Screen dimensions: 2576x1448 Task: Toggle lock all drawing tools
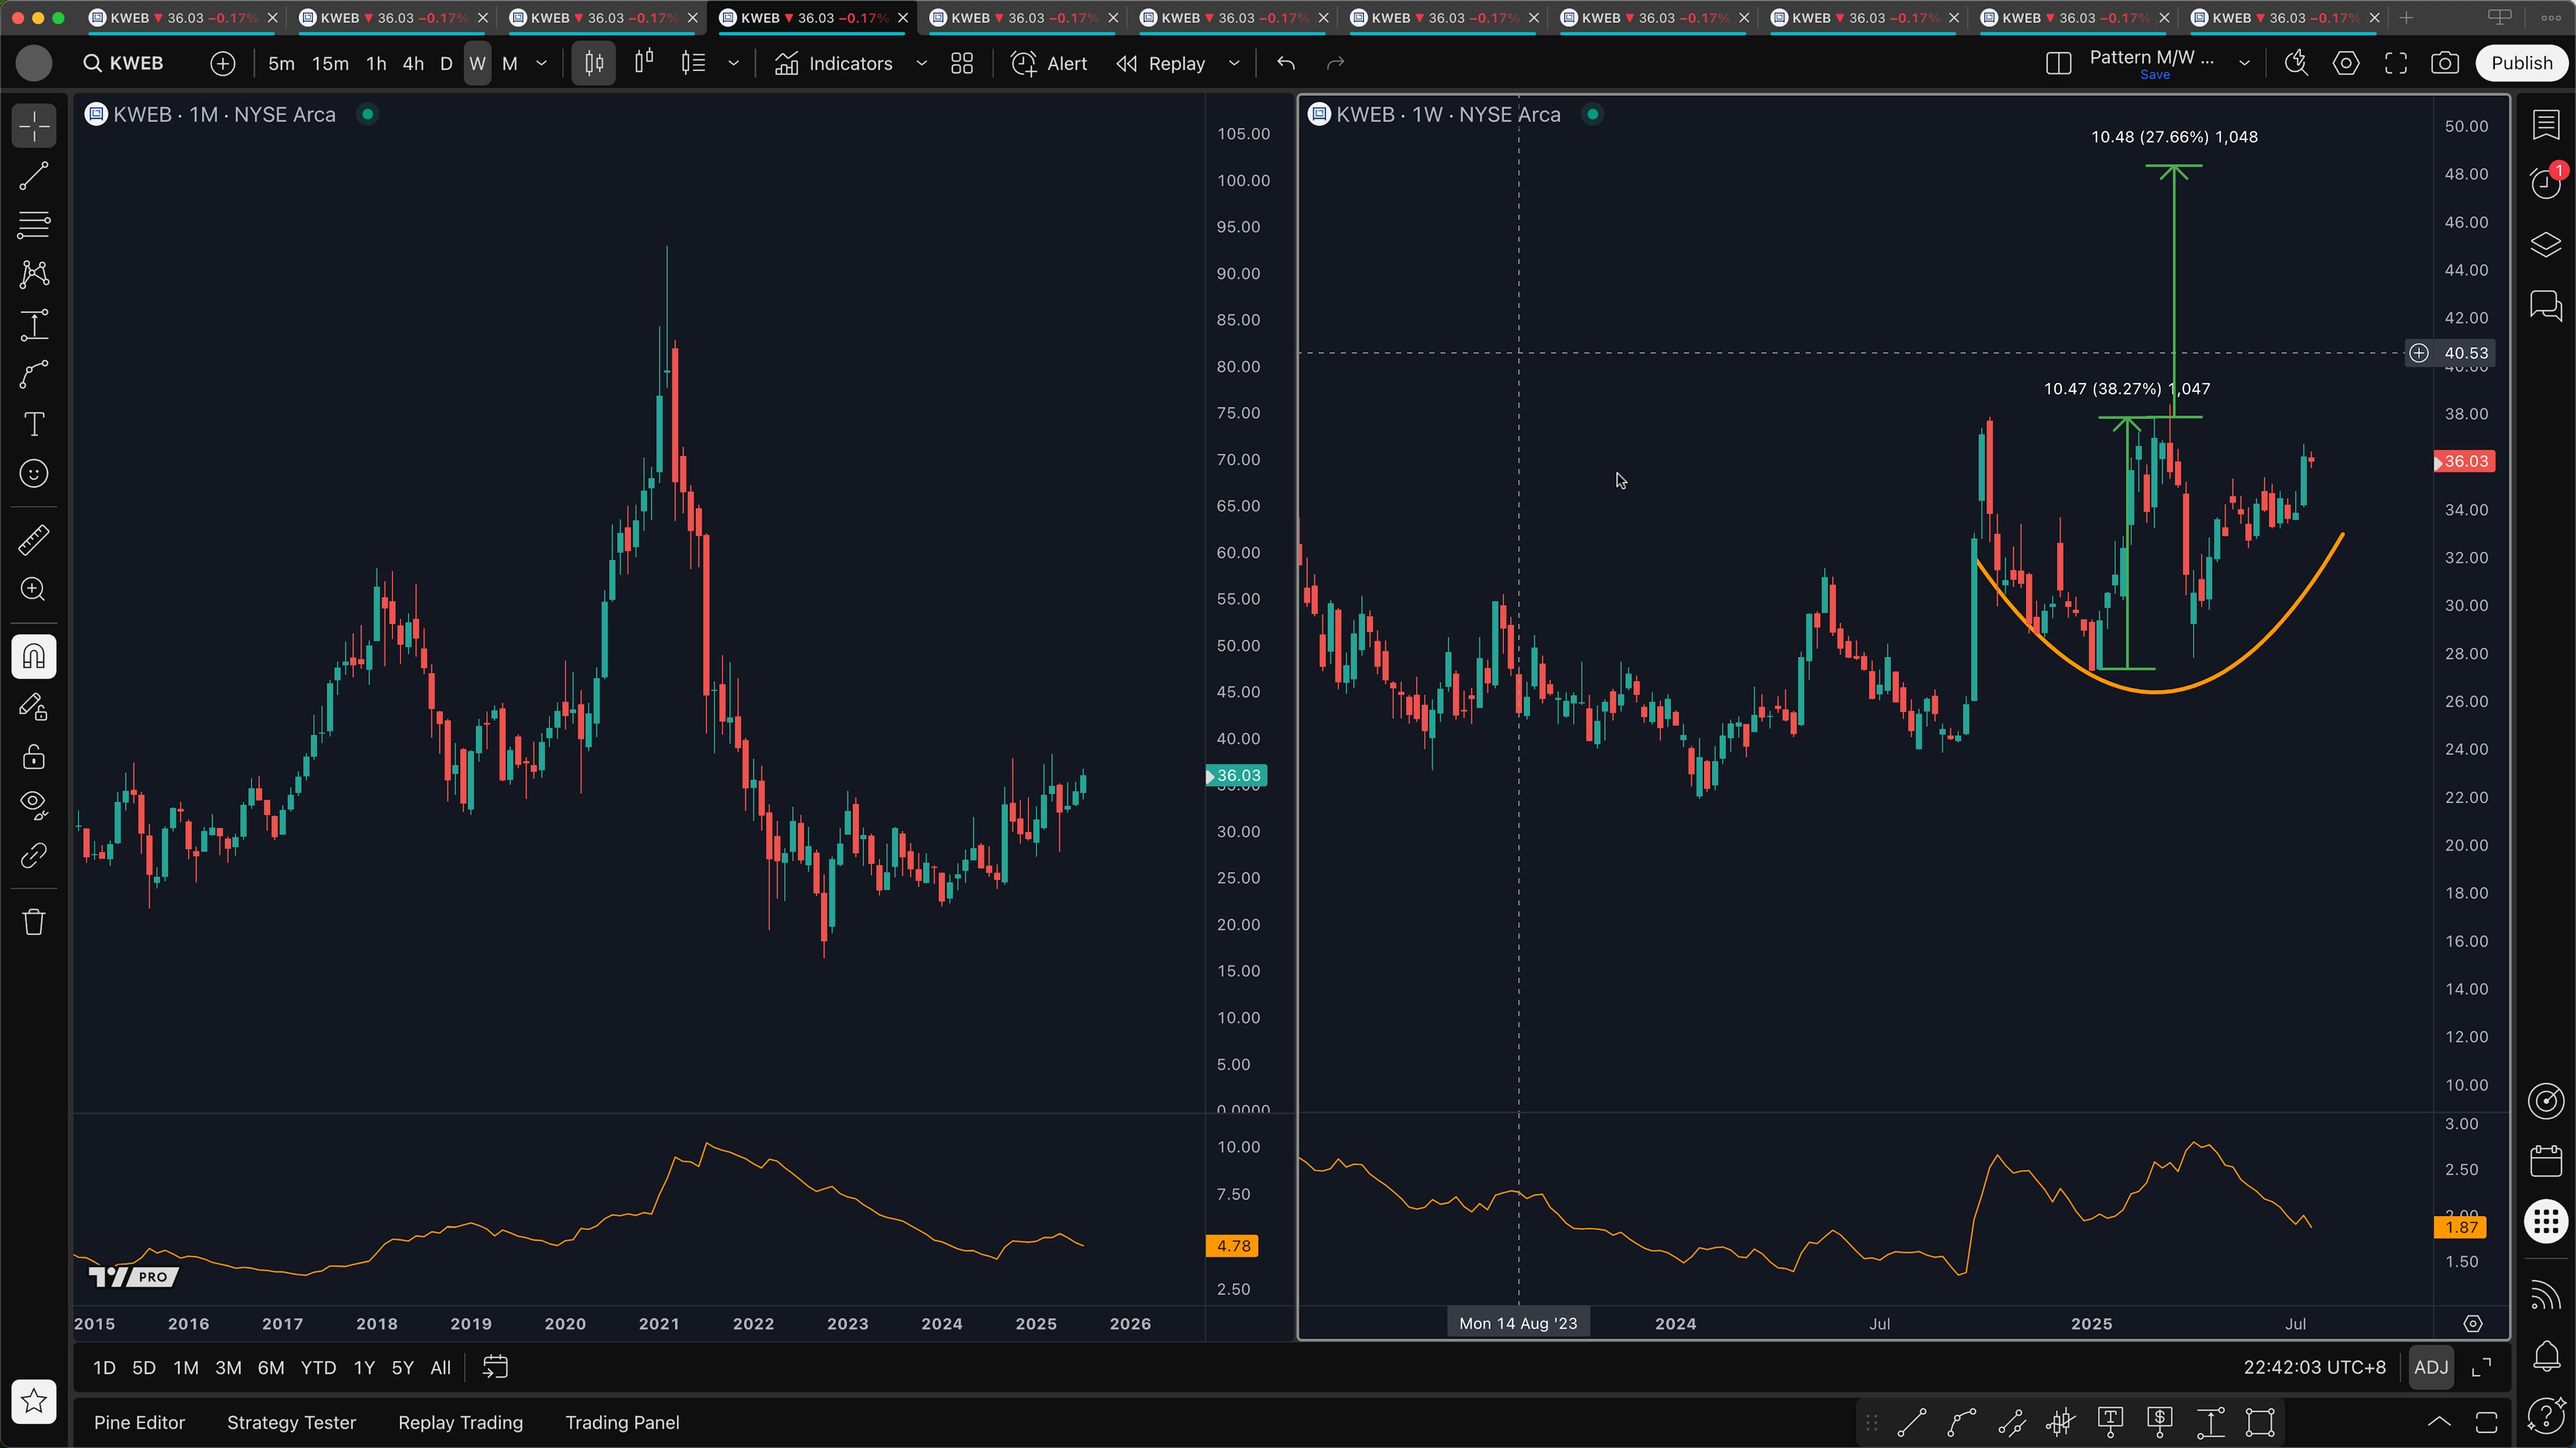(x=34, y=756)
